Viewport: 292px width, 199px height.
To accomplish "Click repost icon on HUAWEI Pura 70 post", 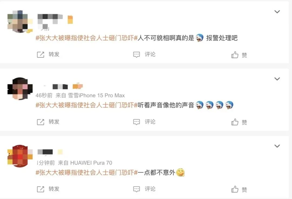I will coord(40,189).
